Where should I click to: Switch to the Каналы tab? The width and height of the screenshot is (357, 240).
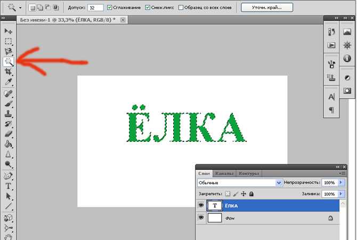pos(224,173)
